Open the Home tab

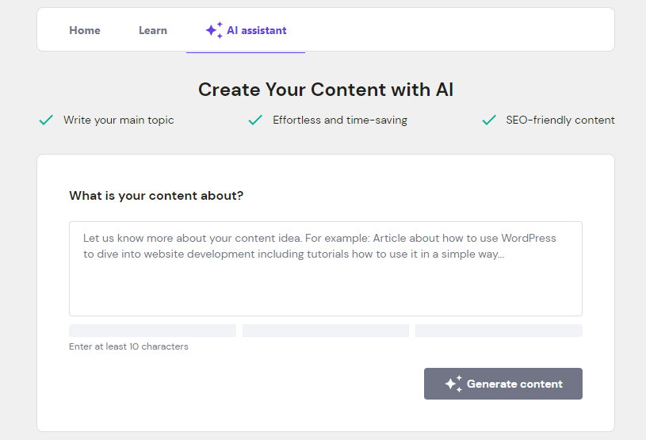pos(85,30)
